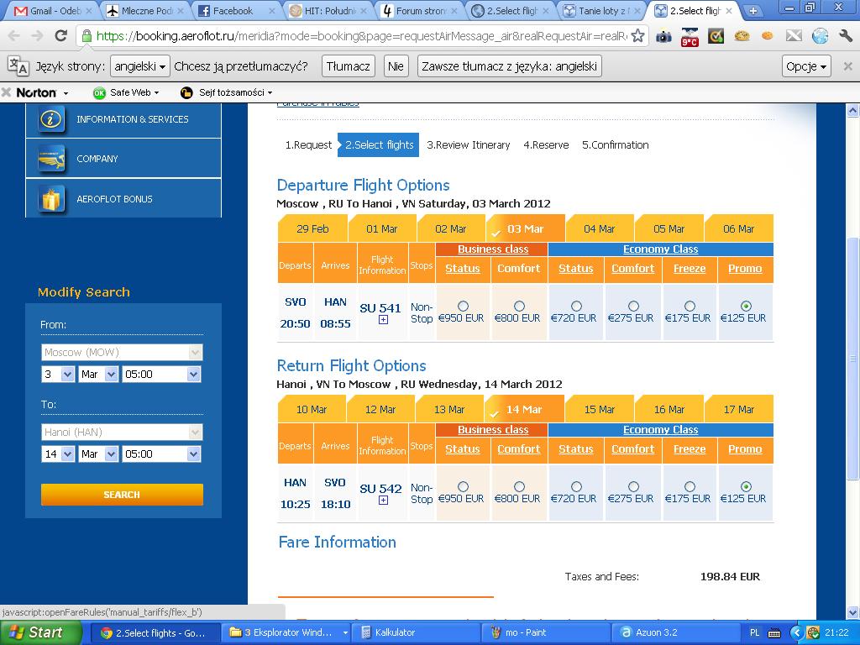Open departure day dropdown showing 3
The image size is (860, 645).
(58, 374)
